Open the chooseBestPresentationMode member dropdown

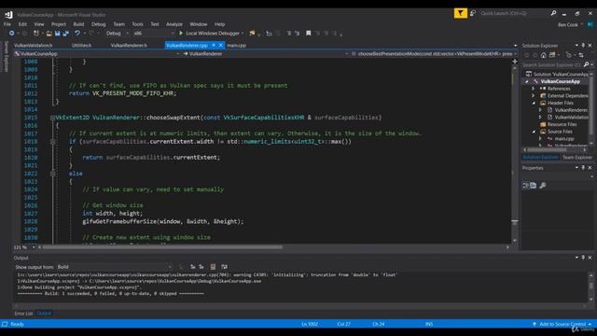(434, 54)
